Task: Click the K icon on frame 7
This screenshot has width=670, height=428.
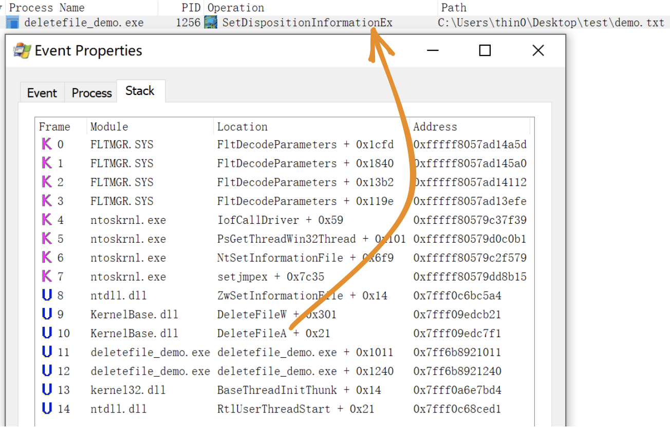Action: (x=47, y=277)
